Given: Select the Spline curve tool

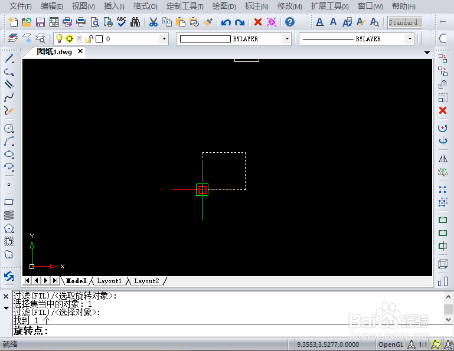Looking at the screenshot, I should (9, 97).
